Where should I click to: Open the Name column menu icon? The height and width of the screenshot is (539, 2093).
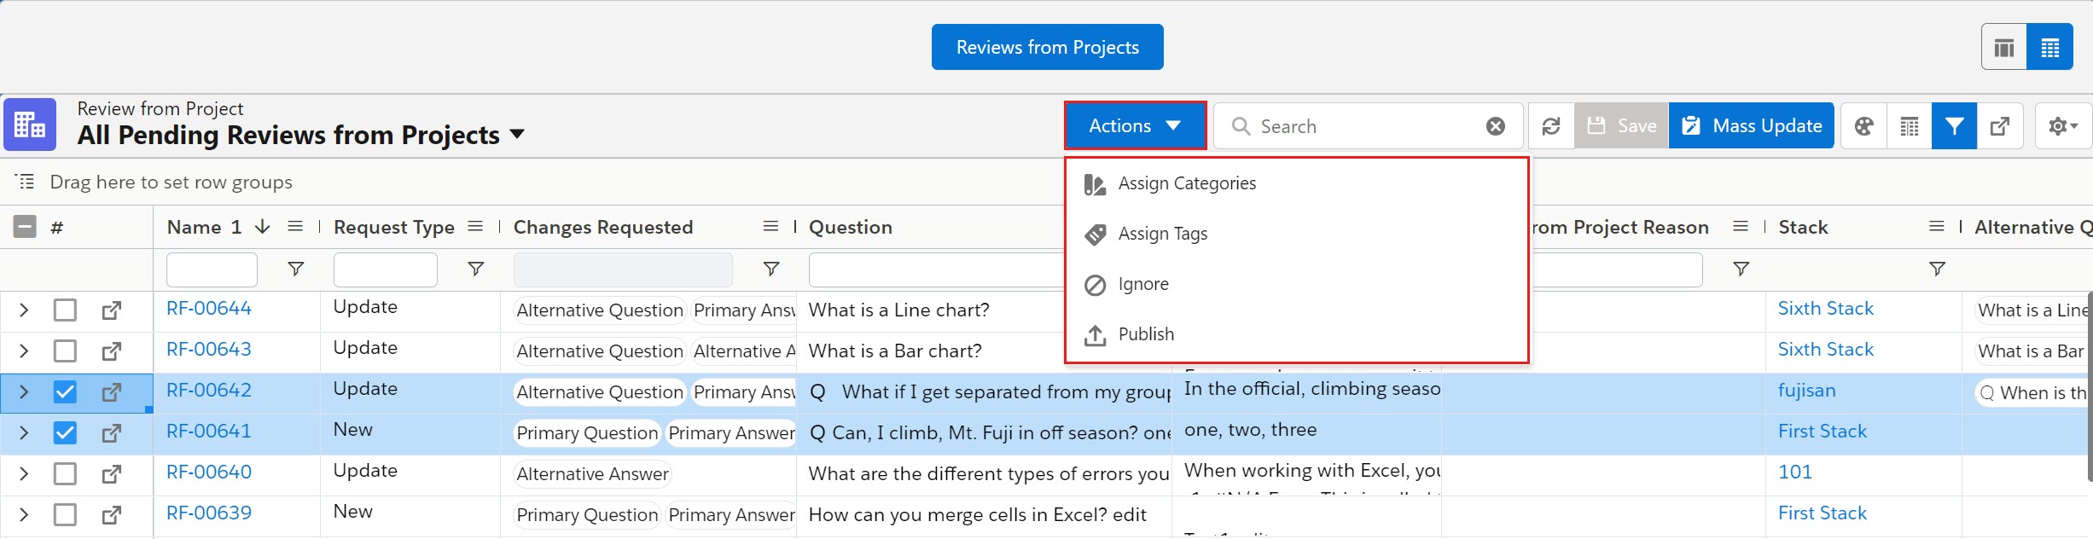(x=295, y=227)
